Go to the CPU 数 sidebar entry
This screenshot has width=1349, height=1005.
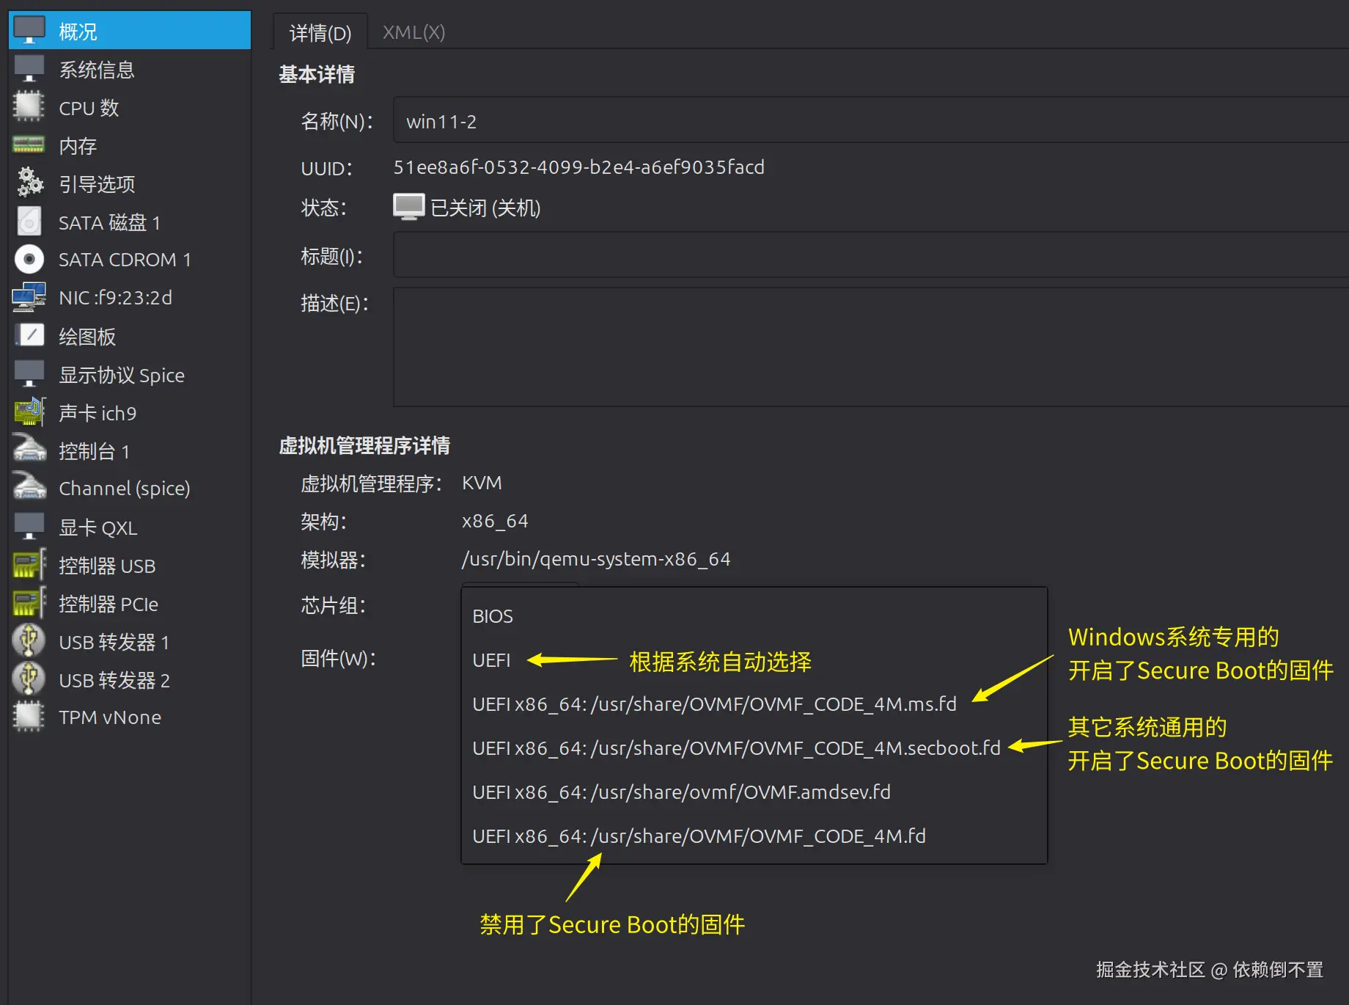[x=130, y=107]
